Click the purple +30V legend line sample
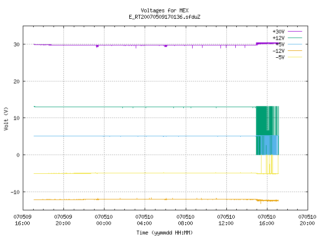The height and width of the screenshot is (237, 317). tap(295, 32)
